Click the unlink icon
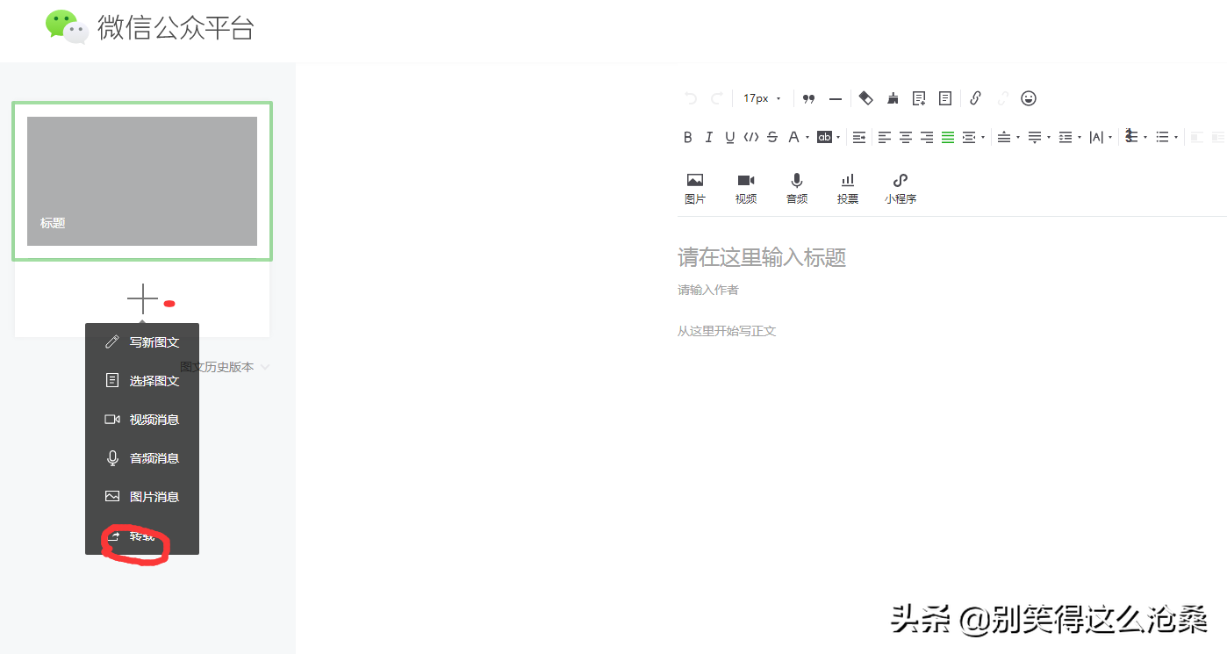This screenshot has width=1227, height=654. pyautogui.click(x=1002, y=98)
